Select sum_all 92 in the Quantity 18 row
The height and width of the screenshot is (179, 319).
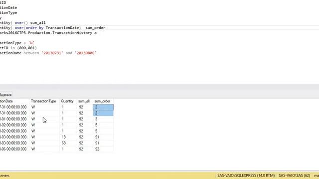coord(85,137)
